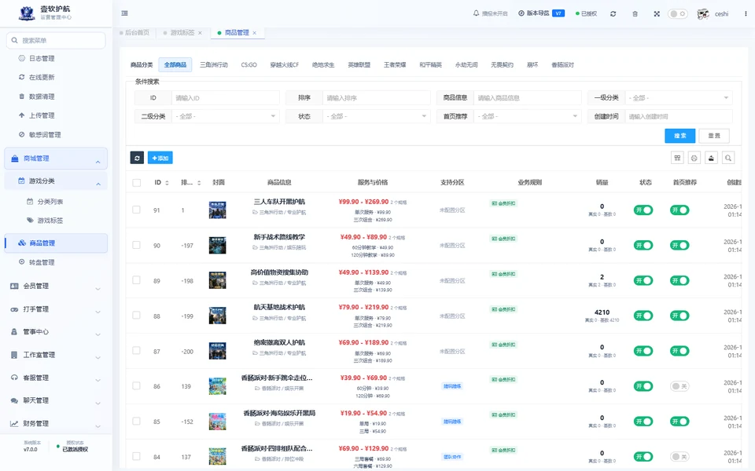Click the dark table refresh button
Screen dimensions: 755x471
pyautogui.click(x=137, y=158)
